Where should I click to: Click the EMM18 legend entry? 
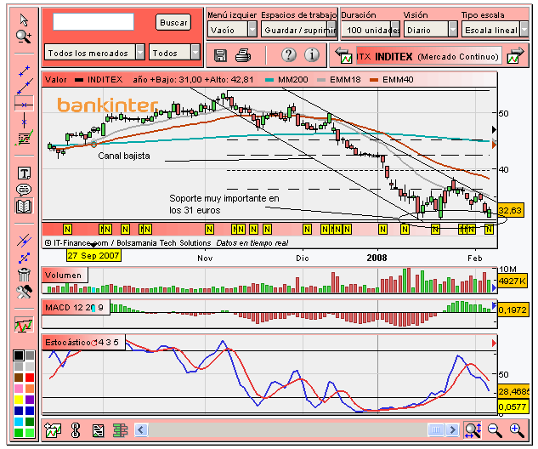339,80
